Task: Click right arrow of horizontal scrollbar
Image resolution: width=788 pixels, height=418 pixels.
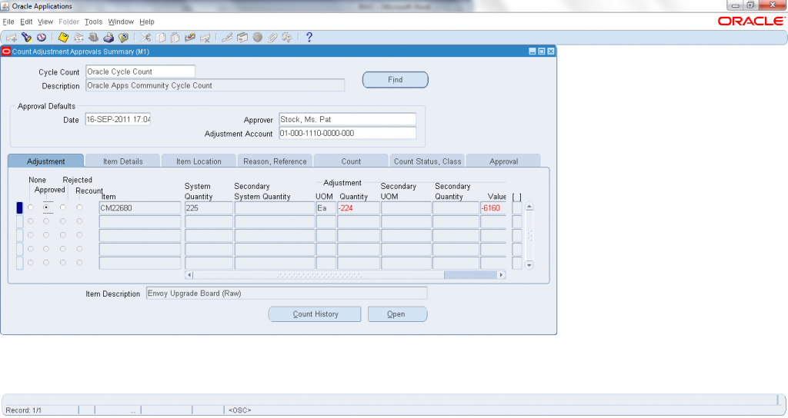Action: pos(501,274)
